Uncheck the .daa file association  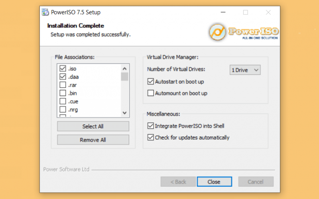[63, 76]
